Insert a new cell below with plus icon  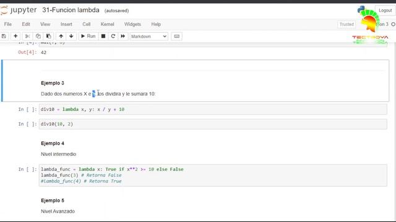click(x=15, y=36)
